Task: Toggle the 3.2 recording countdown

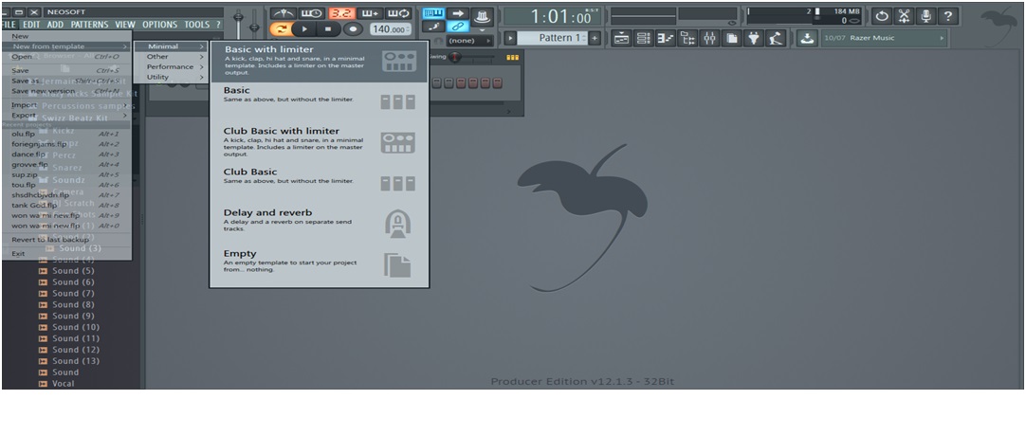Action: pyautogui.click(x=340, y=13)
